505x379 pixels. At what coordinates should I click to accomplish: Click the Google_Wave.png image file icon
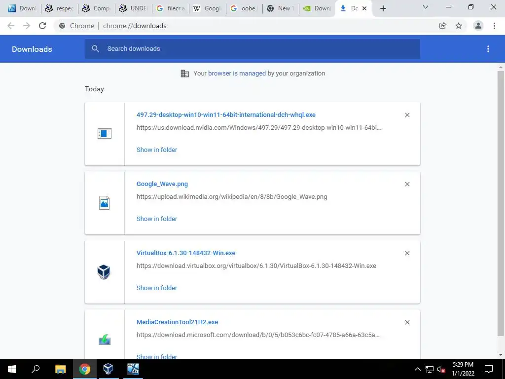(105, 203)
